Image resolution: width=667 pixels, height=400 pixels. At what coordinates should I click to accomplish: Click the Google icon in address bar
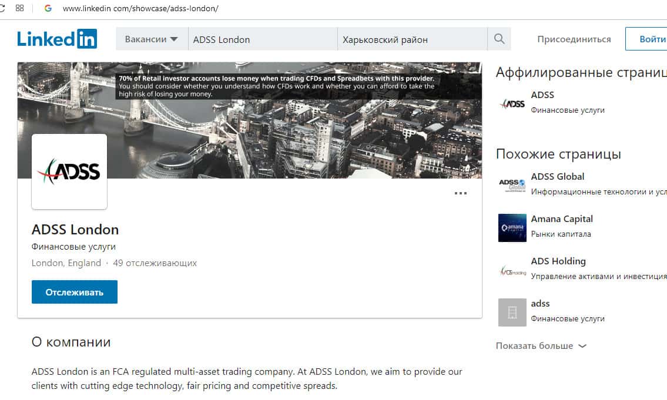coord(48,8)
